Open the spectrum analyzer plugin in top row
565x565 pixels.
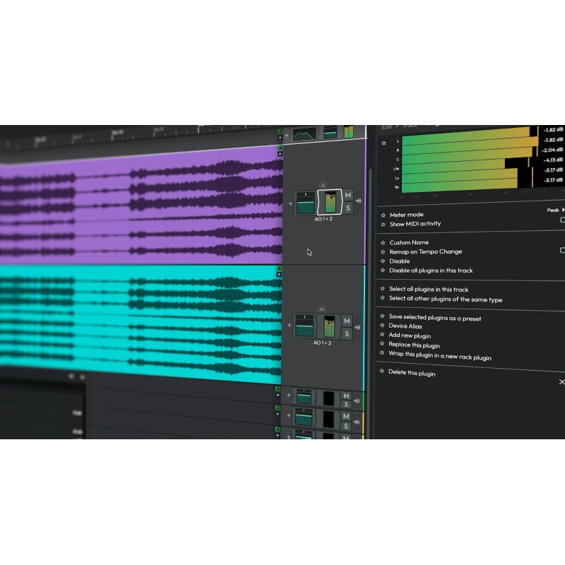(305, 134)
